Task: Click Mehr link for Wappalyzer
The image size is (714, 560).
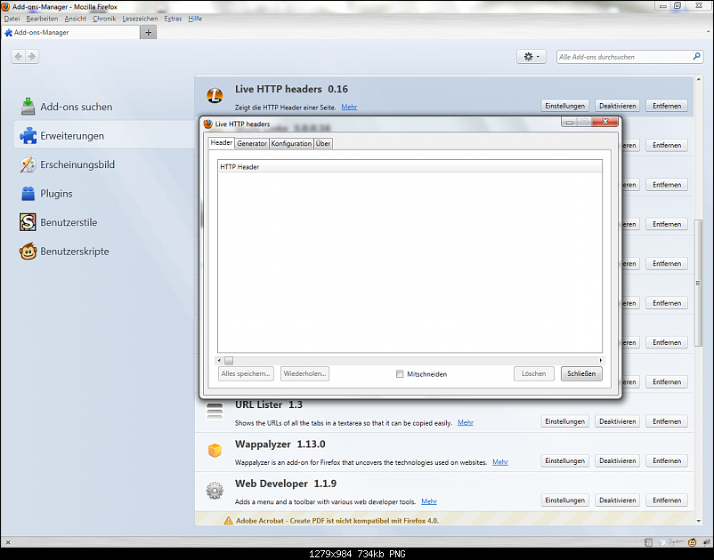Action: [x=500, y=462]
